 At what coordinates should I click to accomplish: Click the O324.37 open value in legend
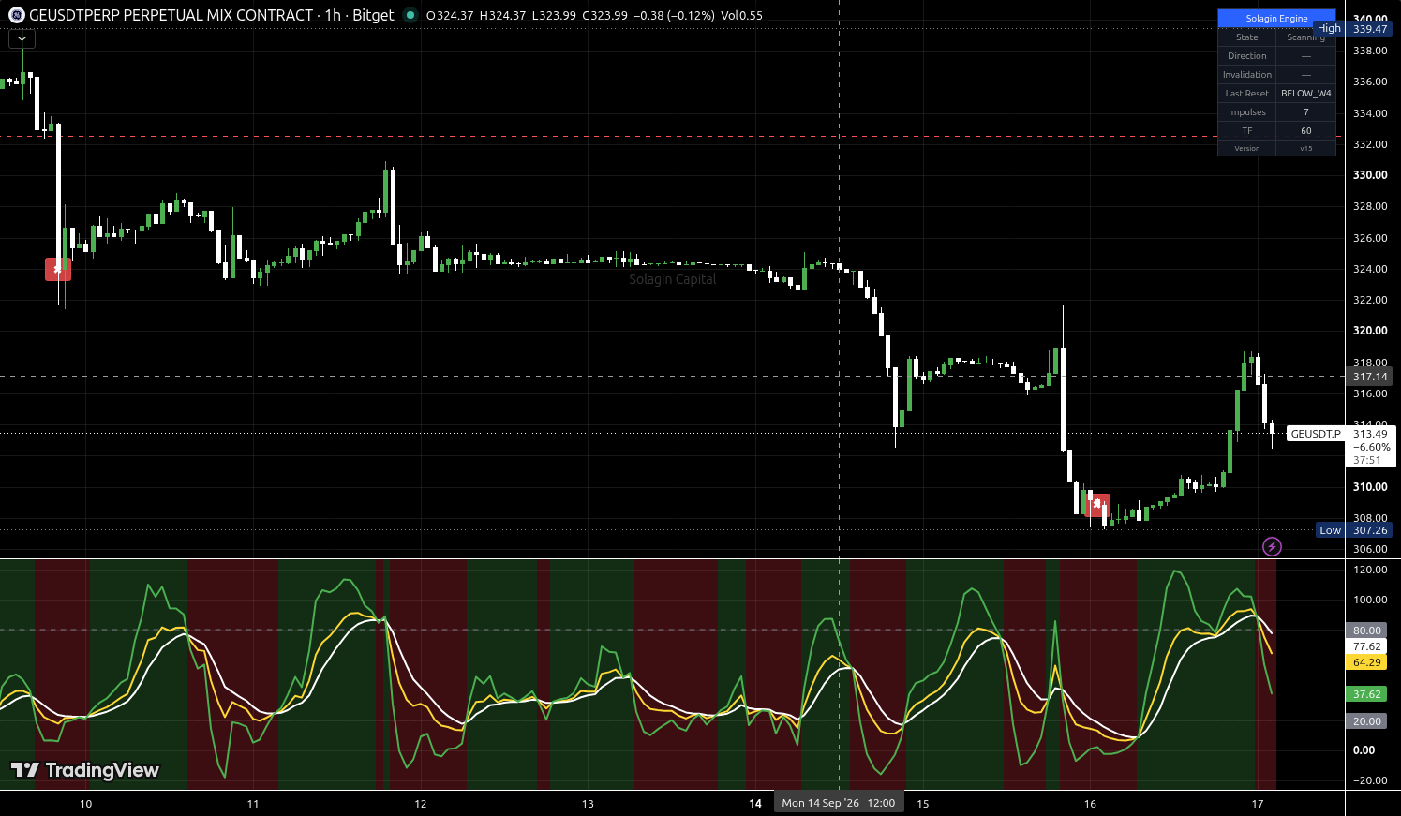[450, 15]
